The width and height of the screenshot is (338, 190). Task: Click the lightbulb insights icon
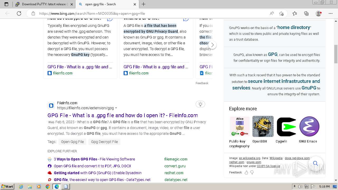[x=200, y=104]
